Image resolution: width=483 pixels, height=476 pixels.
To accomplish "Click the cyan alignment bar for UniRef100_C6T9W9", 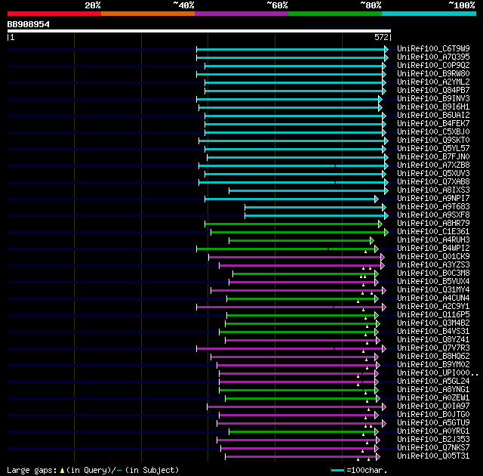I will (x=291, y=49).
